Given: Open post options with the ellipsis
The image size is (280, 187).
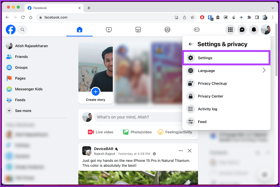Looking at the screenshot, I should point(180,151).
